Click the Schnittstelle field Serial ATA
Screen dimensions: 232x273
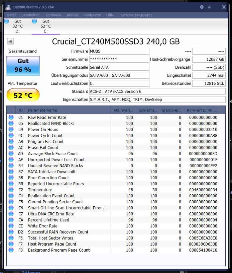click(119, 67)
